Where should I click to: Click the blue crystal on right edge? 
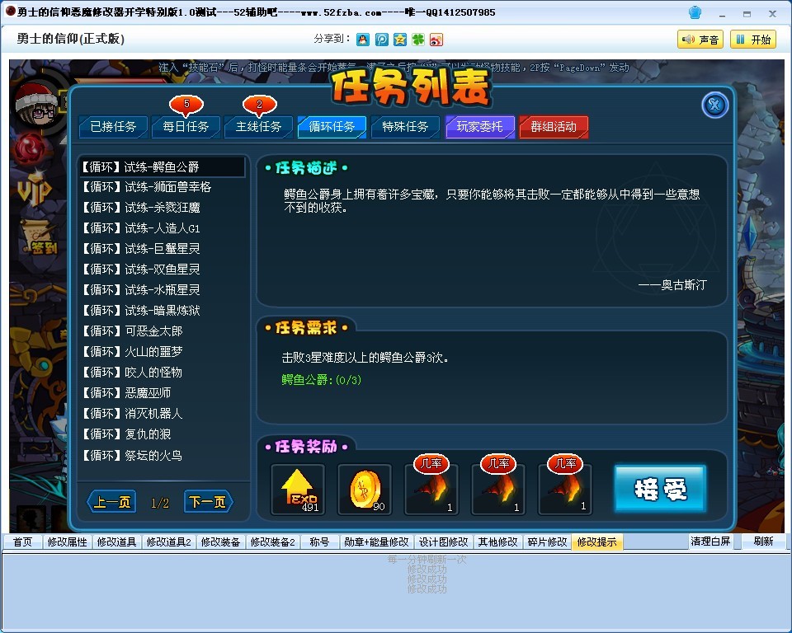point(752,233)
